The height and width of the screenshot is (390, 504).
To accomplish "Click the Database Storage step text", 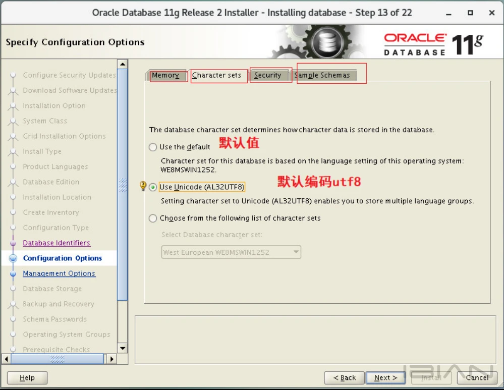I will point(52,289).
